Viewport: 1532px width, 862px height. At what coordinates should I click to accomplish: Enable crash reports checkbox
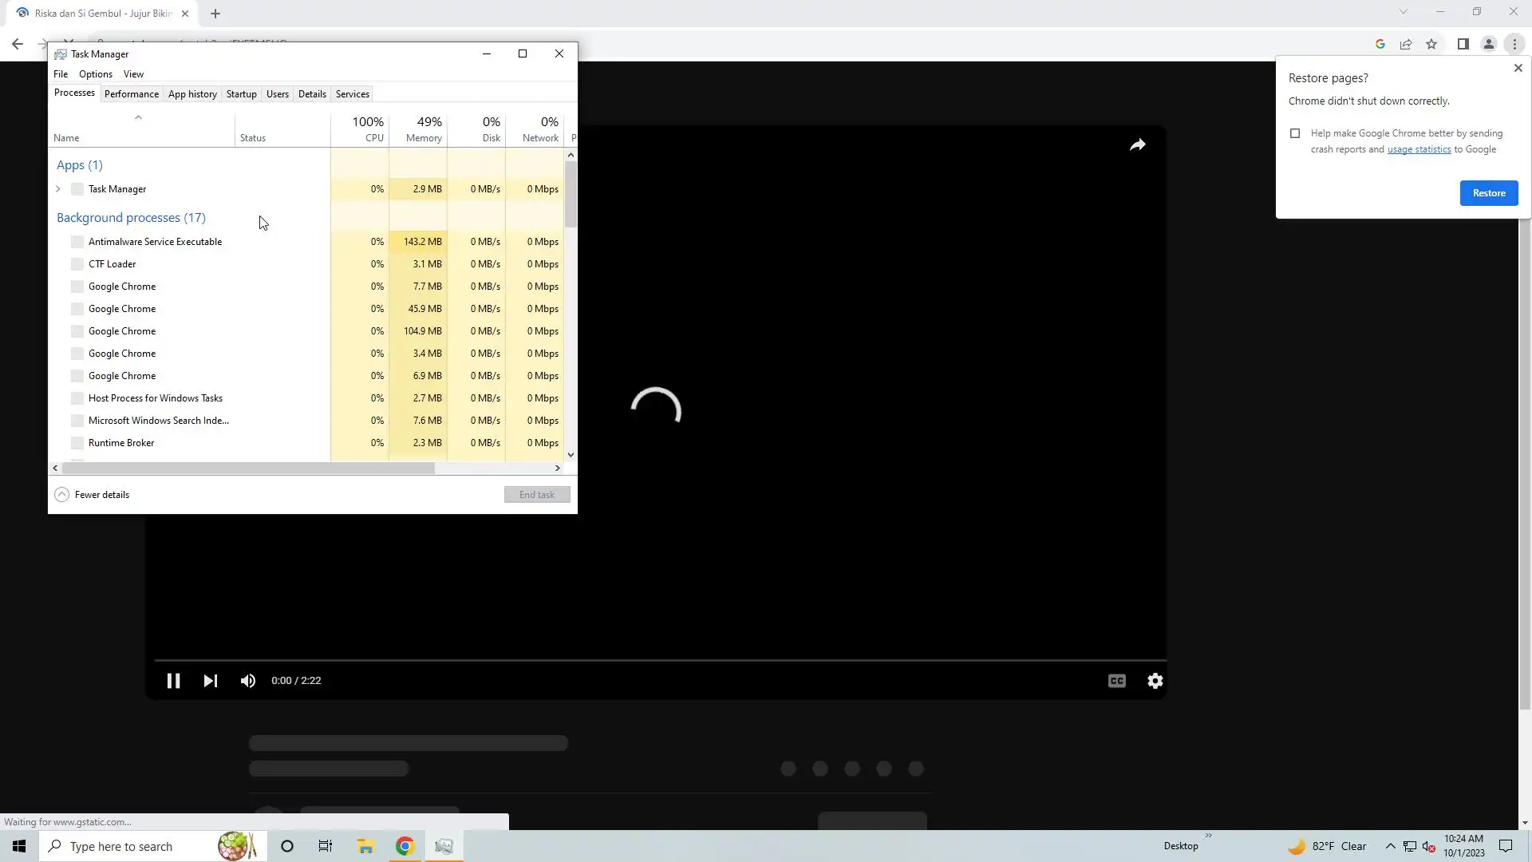[1295, 134]
